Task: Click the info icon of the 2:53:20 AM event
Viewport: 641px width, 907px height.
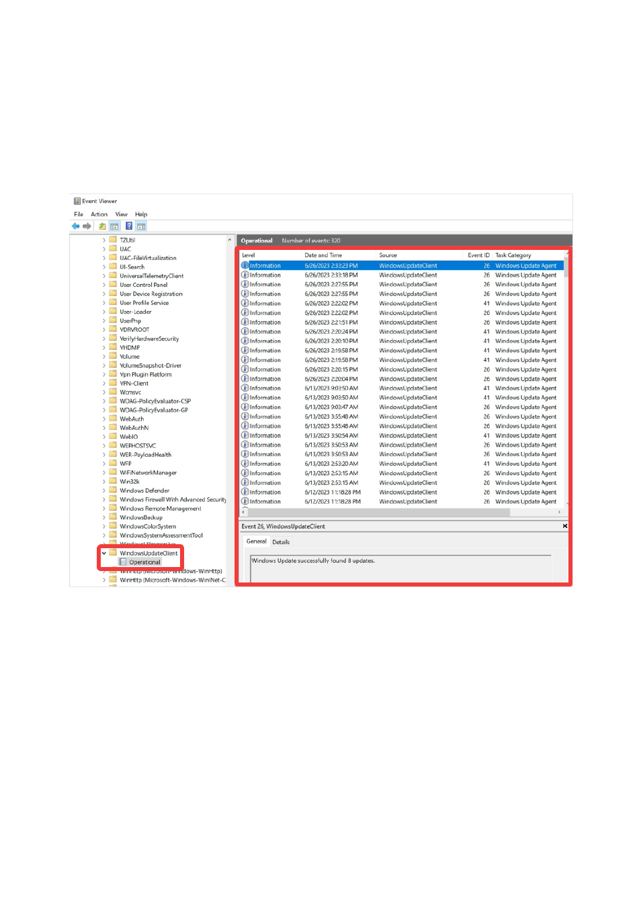Action: [x=245, y=464]
